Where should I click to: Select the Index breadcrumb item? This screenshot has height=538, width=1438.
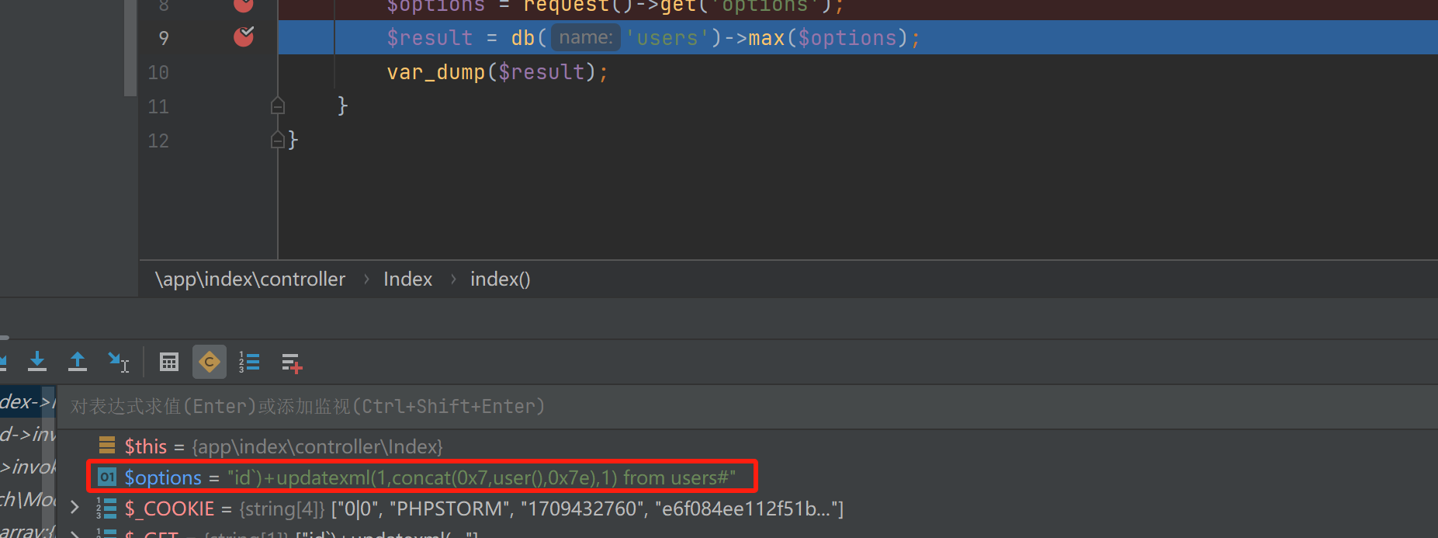[x=407, y=279]
